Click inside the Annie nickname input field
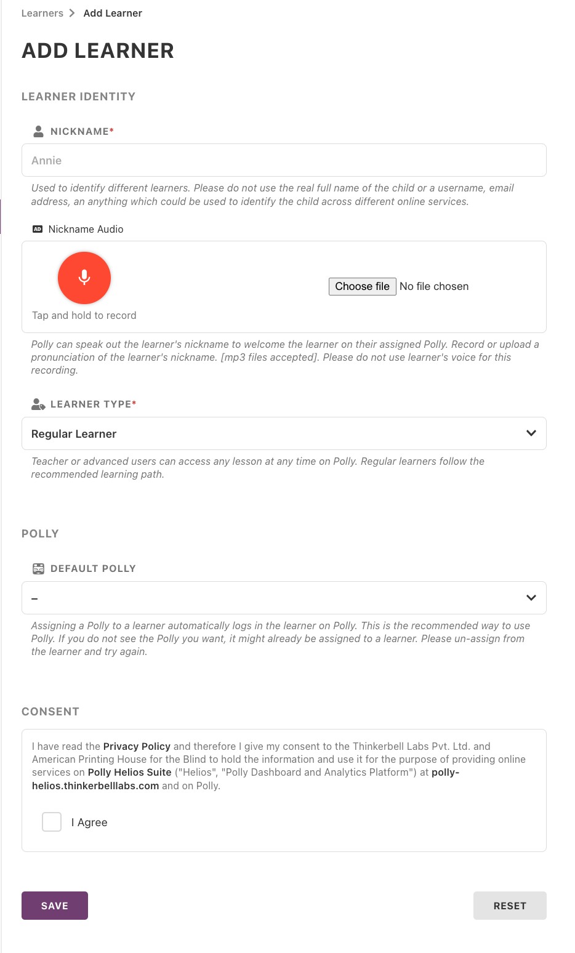The width and height of the screenshot is (575, 953). [x=283, y=160]
